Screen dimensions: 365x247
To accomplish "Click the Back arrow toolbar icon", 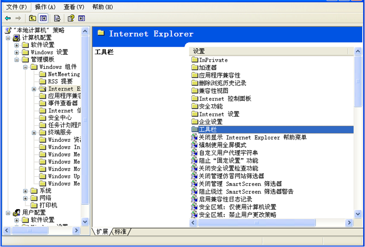I will [x=8, y=18].
